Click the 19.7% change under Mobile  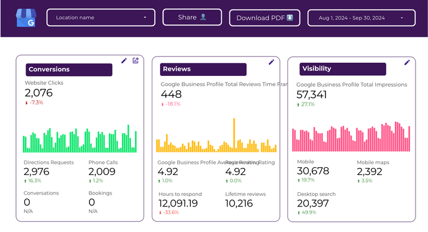pyautogui.click(x=306, y=180)
